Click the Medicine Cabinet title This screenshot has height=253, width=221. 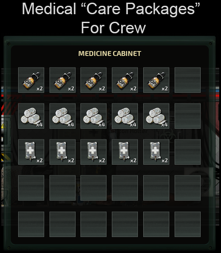110,54
